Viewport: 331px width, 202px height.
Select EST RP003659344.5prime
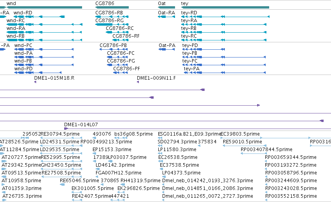pyautogui.click(x=291, y=157)
